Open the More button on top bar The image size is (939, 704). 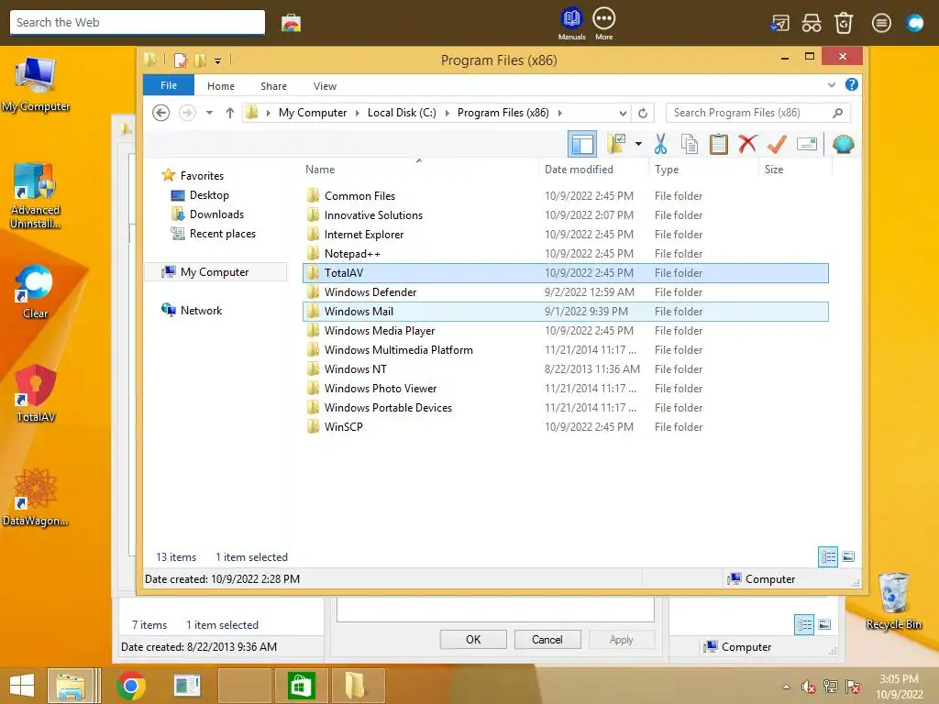click(x=603, y=23)
